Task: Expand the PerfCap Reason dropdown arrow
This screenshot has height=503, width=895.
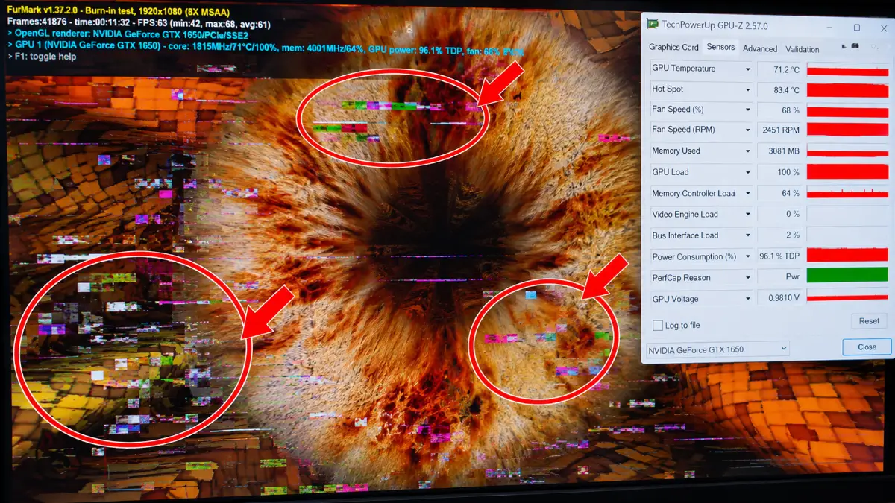Action: [748, 278]
